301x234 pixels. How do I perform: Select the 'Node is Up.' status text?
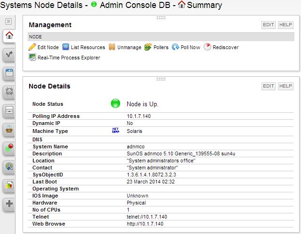pyautogui.click(x=142, y=104)
